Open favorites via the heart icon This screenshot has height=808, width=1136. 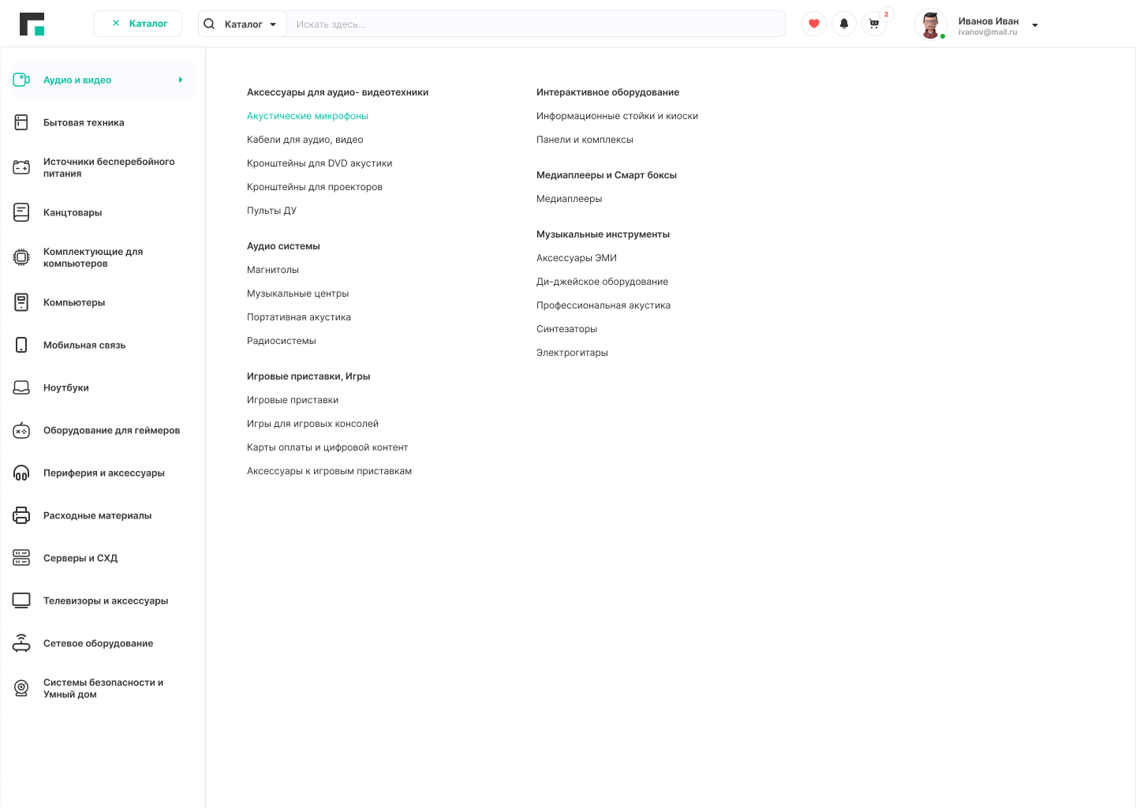813,23
